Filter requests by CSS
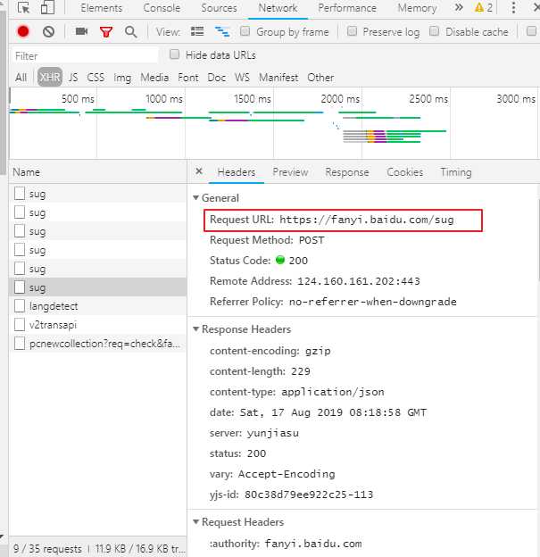The width and height of the screenshot is (540, 557). tap(96, 78)
